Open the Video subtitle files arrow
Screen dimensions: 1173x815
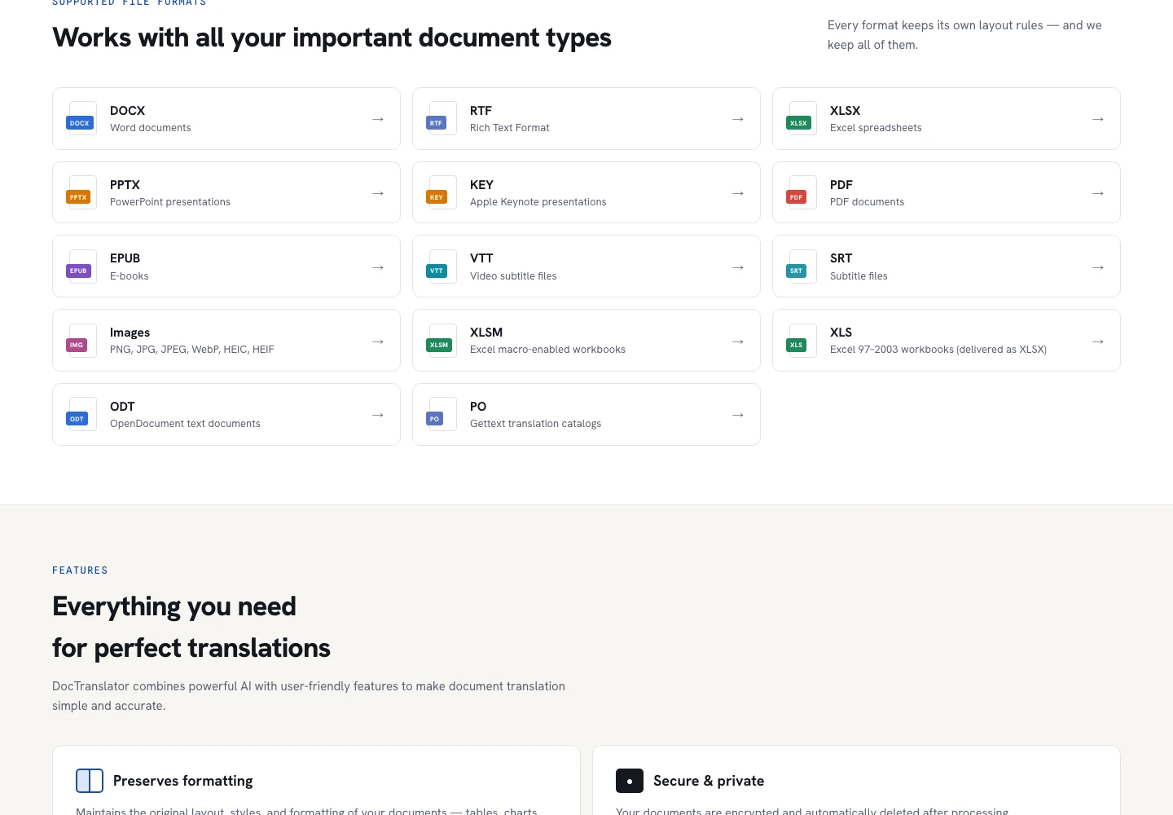[738, 267]
